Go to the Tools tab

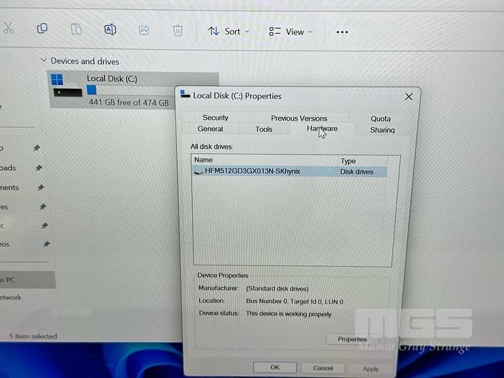pos(264,129)
